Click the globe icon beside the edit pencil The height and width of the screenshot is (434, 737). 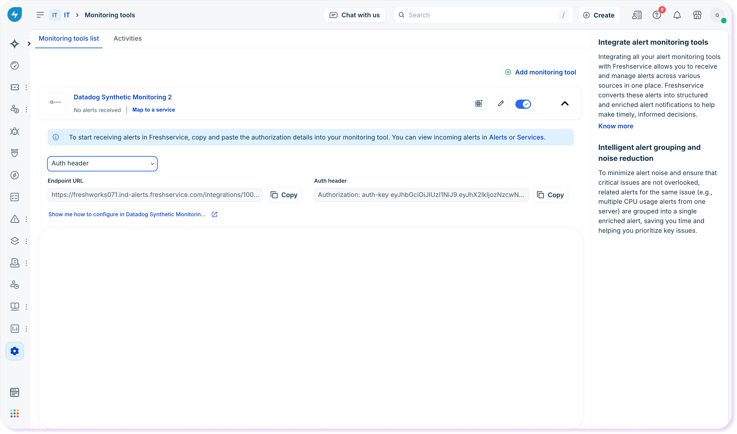click(x=479, y=103)
